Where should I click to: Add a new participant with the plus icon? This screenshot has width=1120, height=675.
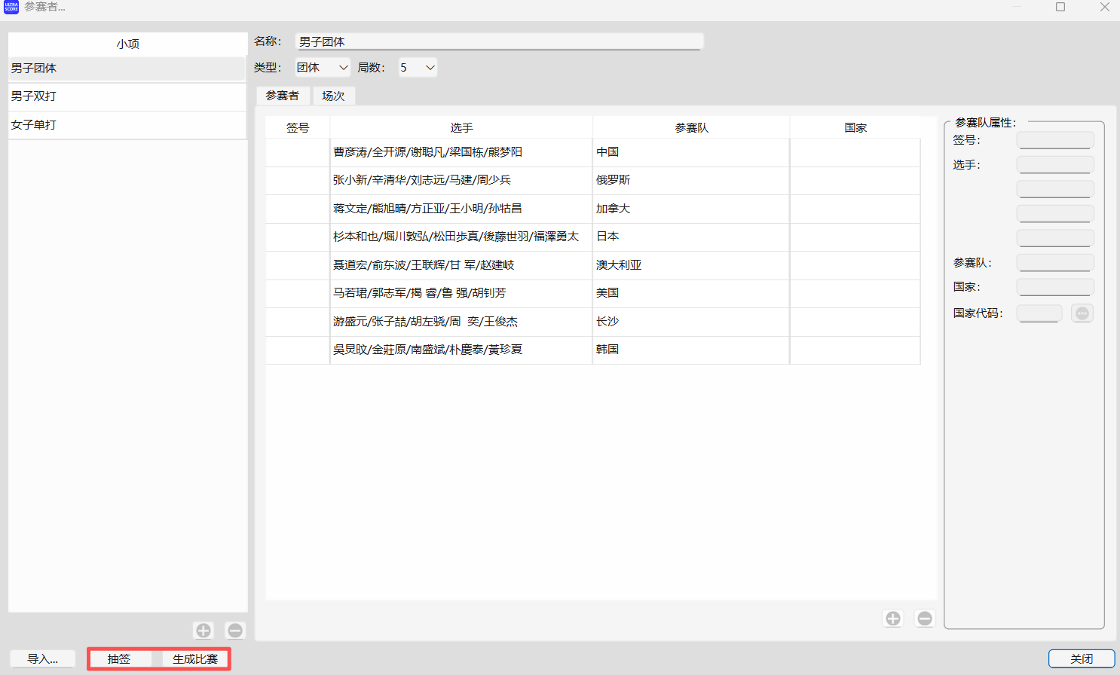coord(892,618)
